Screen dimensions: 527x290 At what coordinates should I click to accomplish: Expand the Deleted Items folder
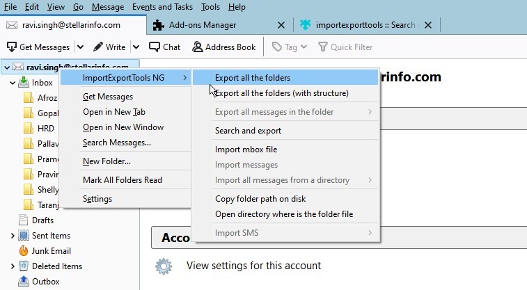click(13, 266)
